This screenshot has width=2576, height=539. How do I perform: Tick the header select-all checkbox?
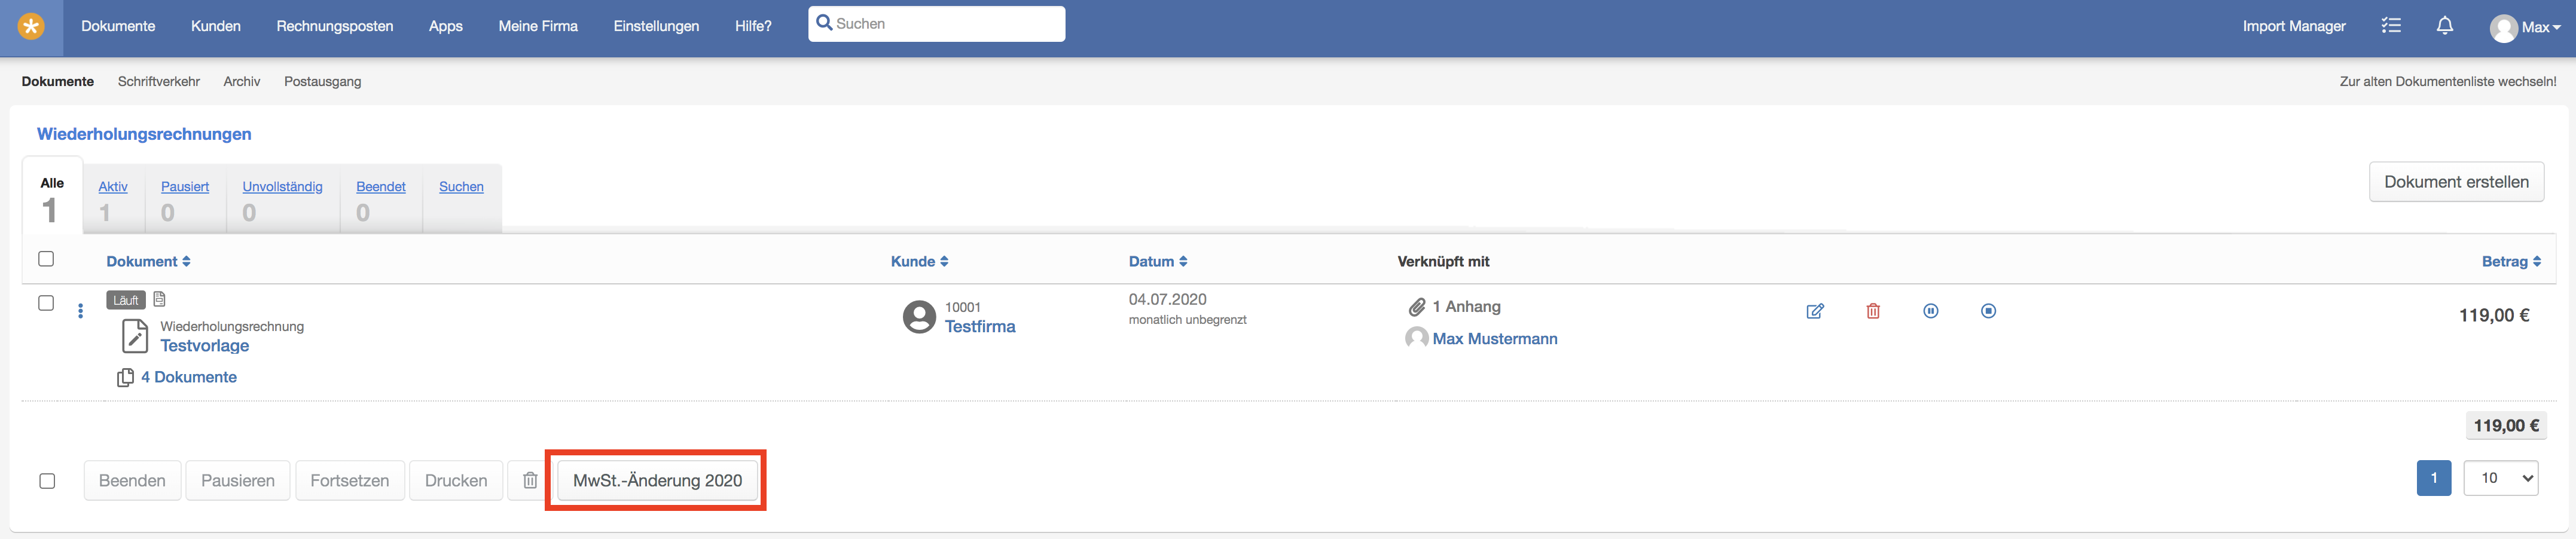pos(46,259)
